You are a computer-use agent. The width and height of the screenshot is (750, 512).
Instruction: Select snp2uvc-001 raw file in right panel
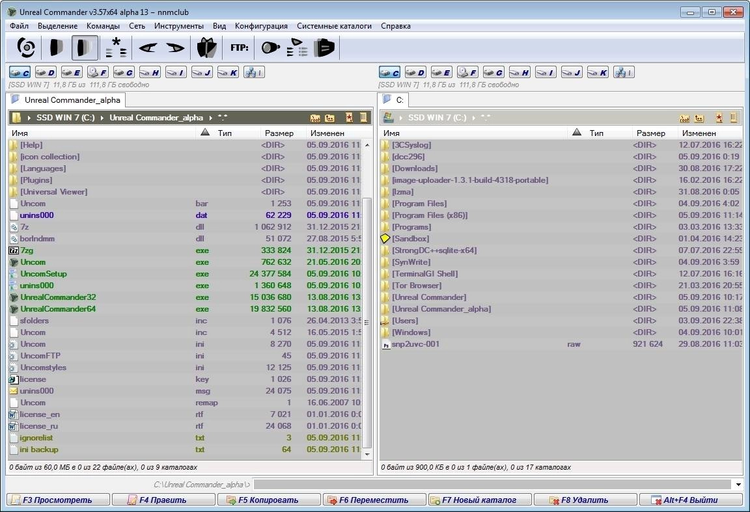(x=561, y=344)
